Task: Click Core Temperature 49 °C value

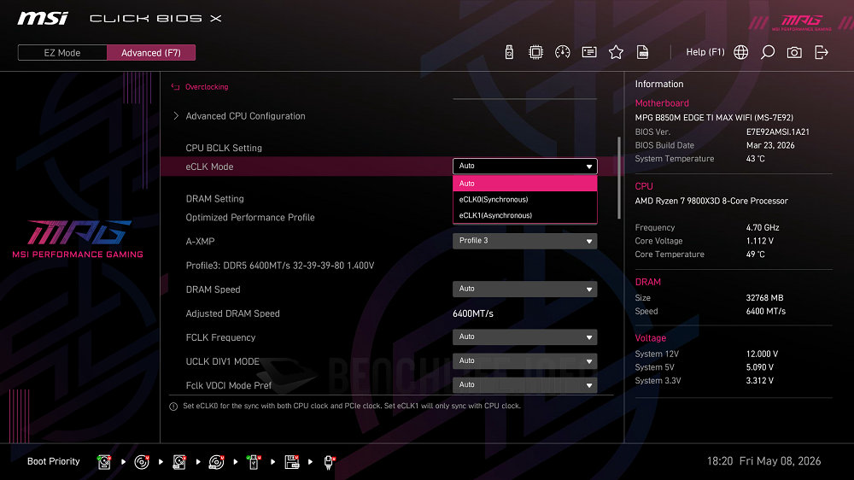Action: [x=756, y=255]
